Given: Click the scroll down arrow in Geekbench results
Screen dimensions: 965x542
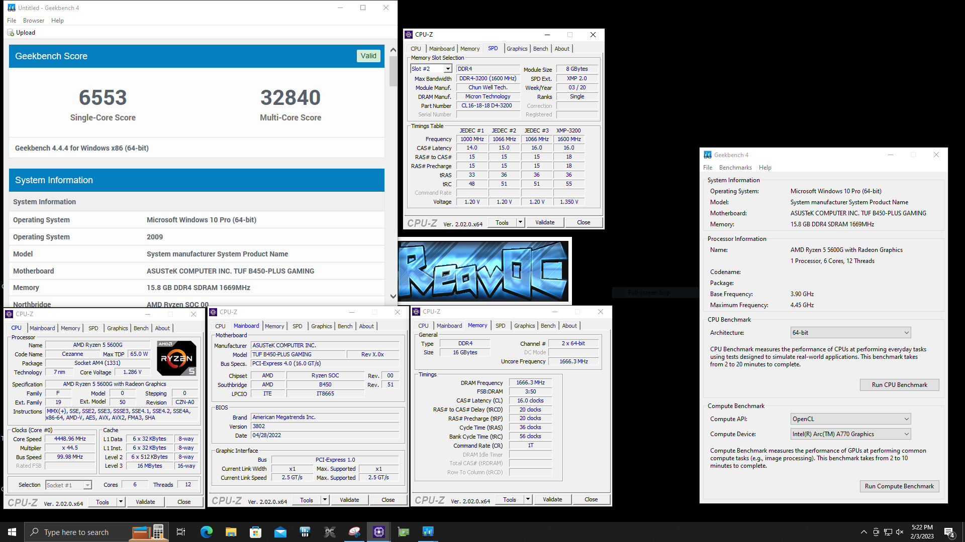Looking at the screenshot, I should 393,297.
